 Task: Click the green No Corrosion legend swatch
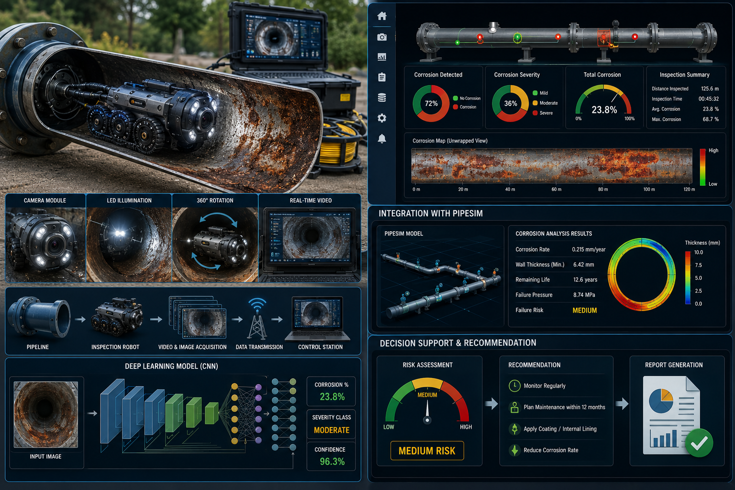pyautogui.click(x=456, y=98)
